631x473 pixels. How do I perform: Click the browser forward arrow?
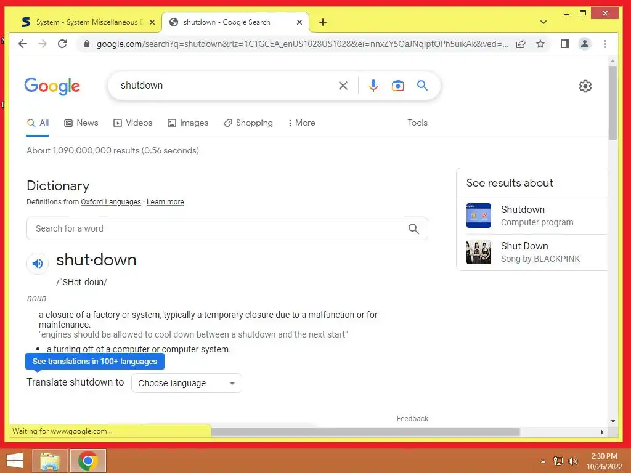[43, 44]
